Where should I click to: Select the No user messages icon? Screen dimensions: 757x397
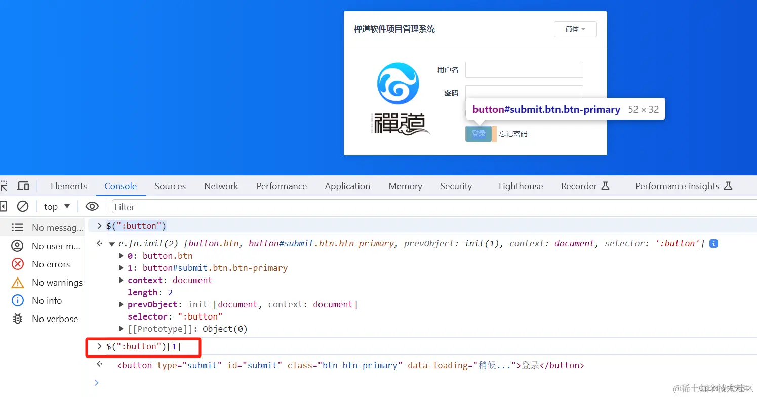pyautogui.click(x=18, y=246)
